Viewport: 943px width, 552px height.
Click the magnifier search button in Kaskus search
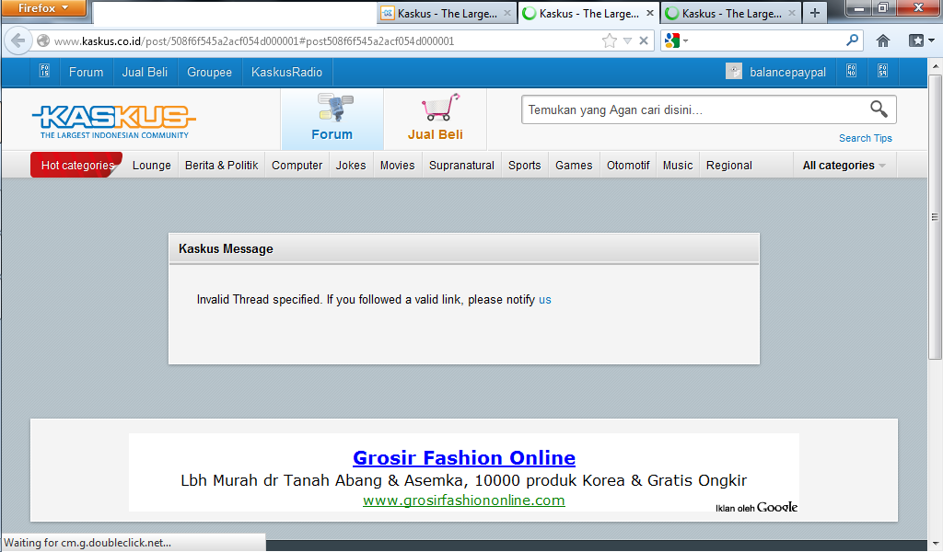[x=879, y=109]
